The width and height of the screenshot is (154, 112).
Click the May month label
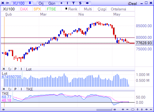117,14
